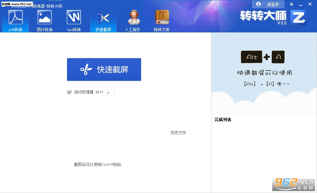The width and height of the screenshot is (317, 193).
Task: Open the 图片转换 image conversion tool
Action: [x=45, y=21]
